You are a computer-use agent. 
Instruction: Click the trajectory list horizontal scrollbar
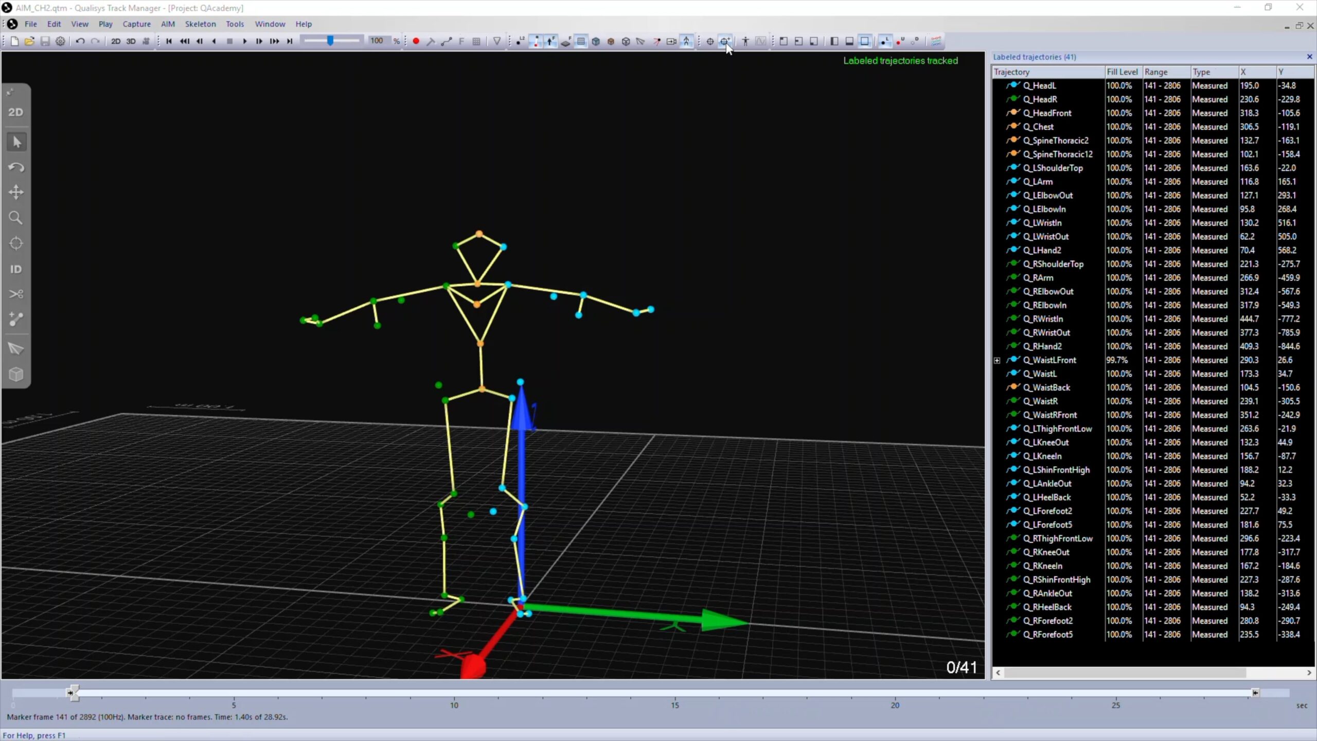tap(1125, 673)
